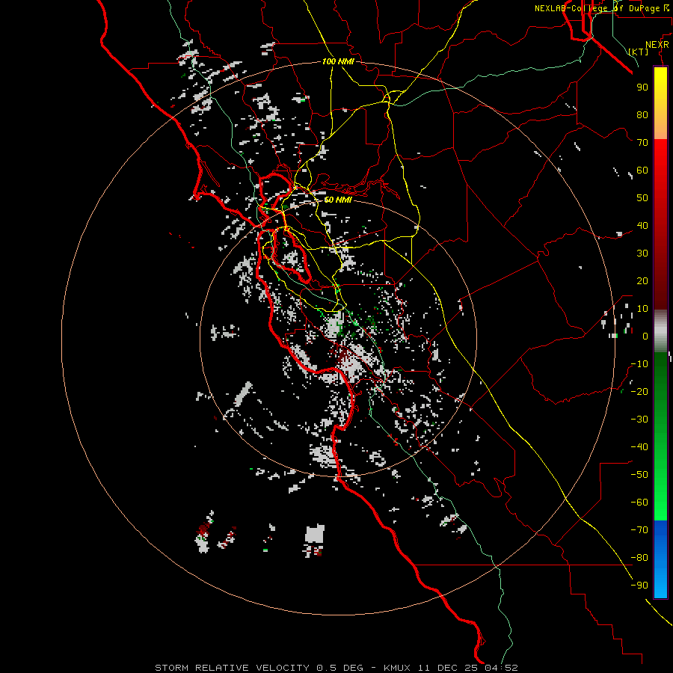Click the "-50" scale value

(x=639, y=475)
